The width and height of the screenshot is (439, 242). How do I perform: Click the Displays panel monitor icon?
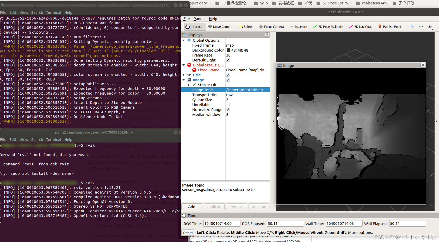(184, 35)
